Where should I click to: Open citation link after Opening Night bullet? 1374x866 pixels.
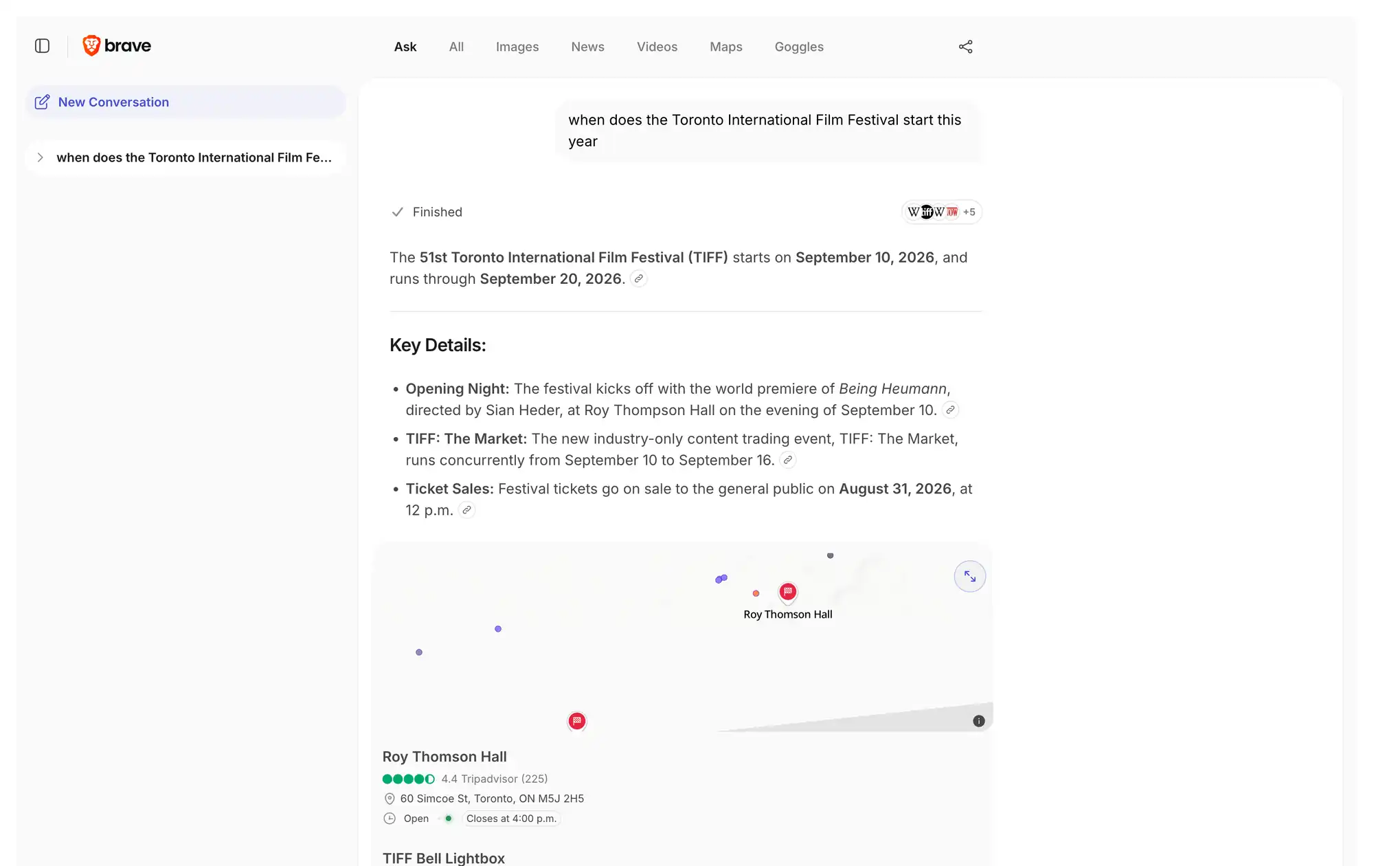pos(950,410)
